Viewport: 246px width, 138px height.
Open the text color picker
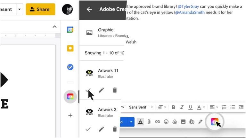tap(201, 107)
